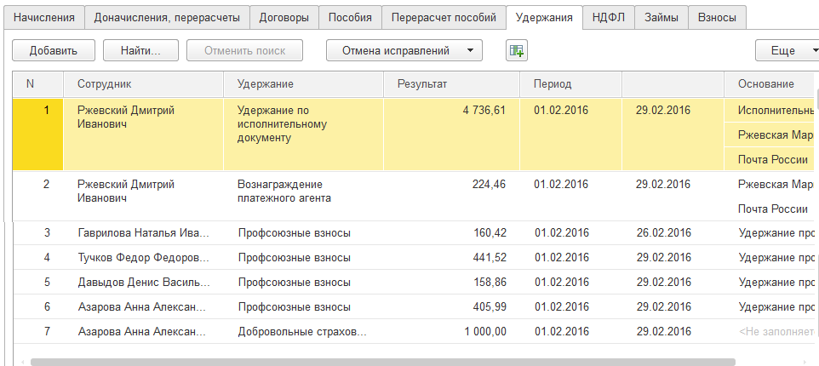Click the Добавить button
The height and width of the screenshot is (366, 819).
pos(53,51)
